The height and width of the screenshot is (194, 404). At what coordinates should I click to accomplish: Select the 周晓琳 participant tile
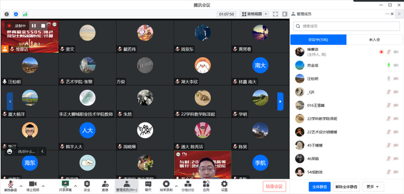tap(145, 134)
